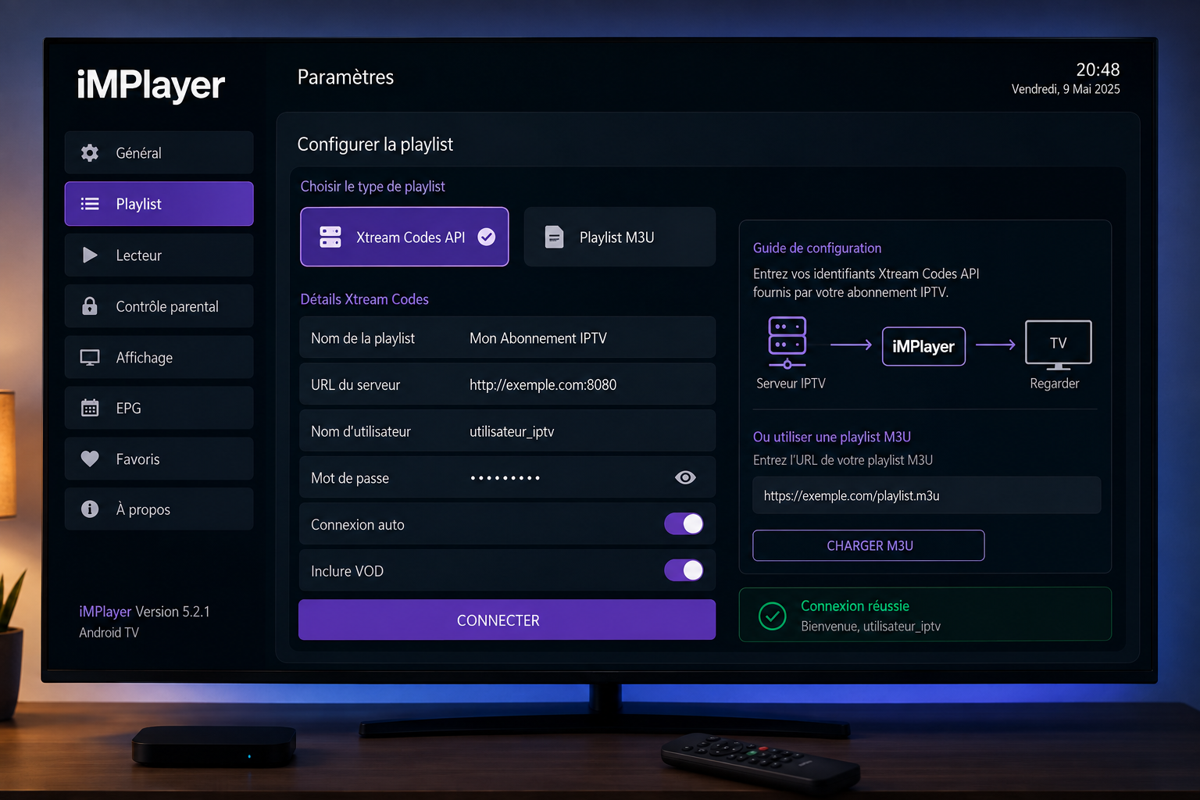
Task: Select the Playlist M3U type option
Action: pyautogui.click(x=620, y=237)
